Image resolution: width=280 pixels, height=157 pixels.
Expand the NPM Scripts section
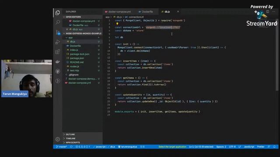point(73,143)
